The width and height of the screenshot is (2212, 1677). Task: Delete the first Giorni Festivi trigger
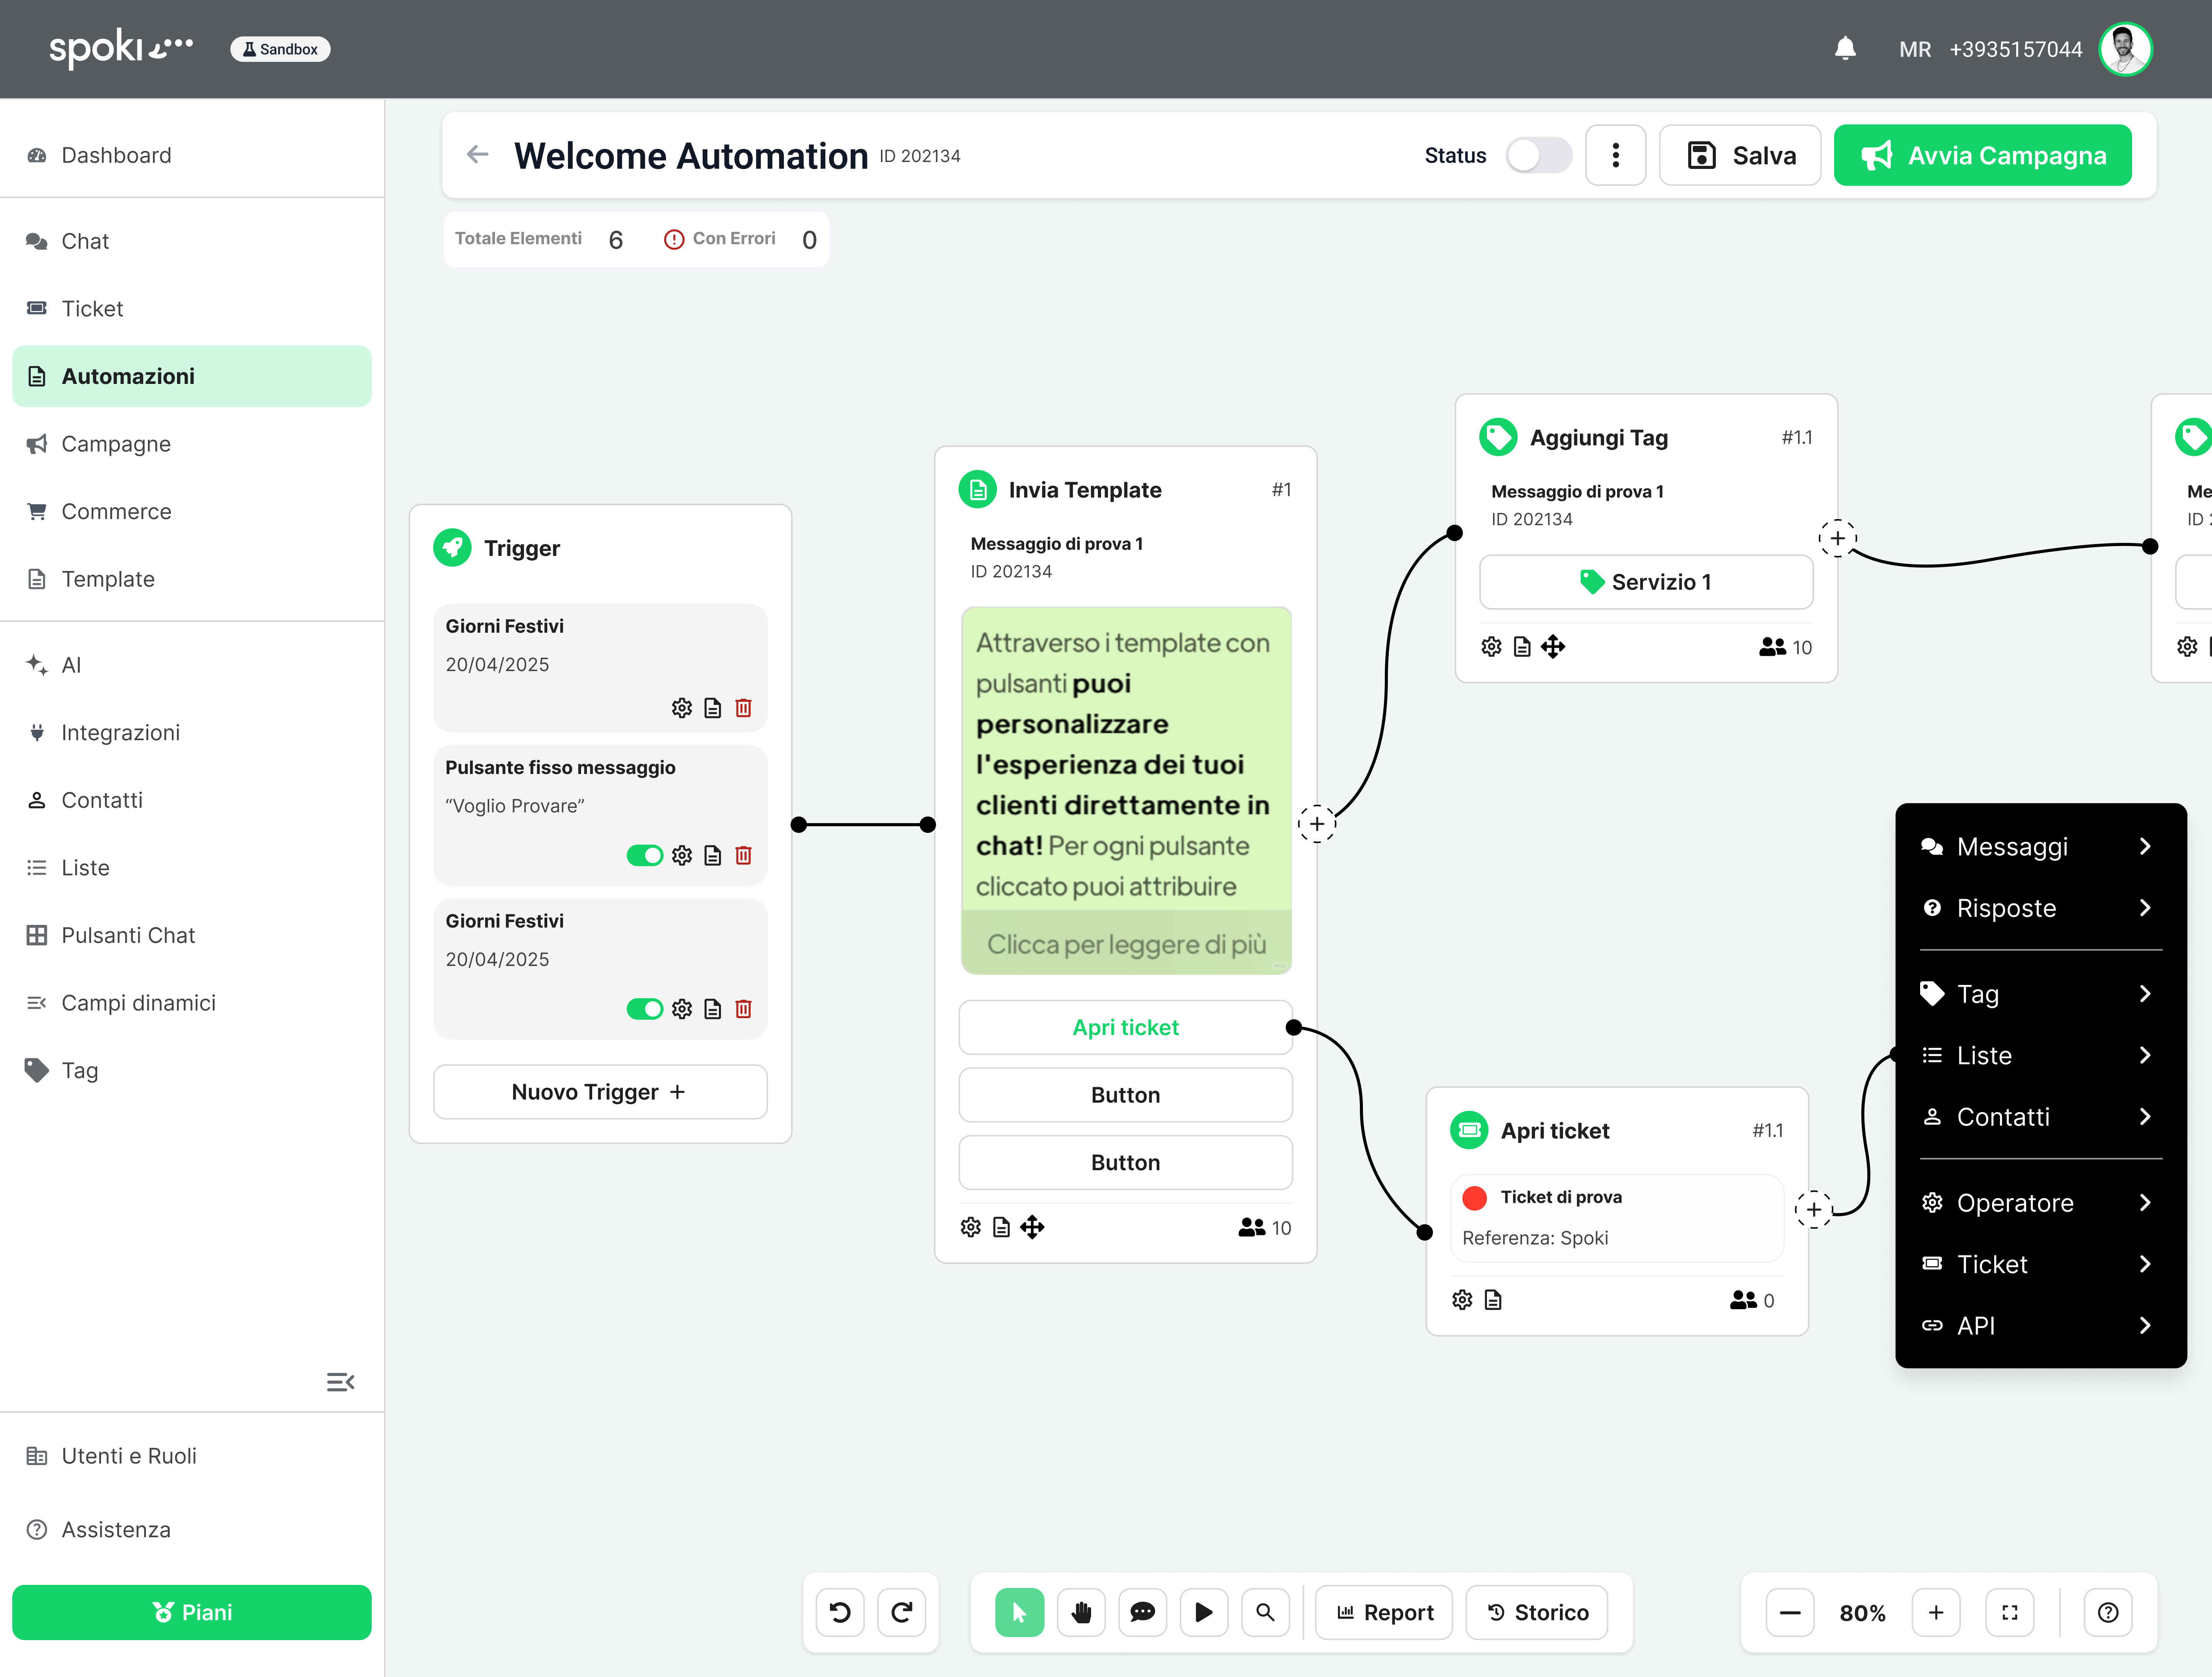click(x=743, y=708)
